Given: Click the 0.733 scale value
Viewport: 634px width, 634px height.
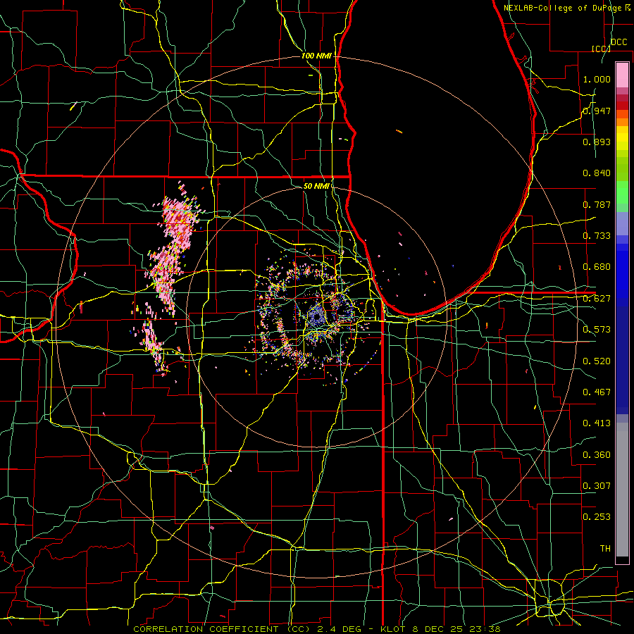Looking at the screenshot, I should pos(597,236).
